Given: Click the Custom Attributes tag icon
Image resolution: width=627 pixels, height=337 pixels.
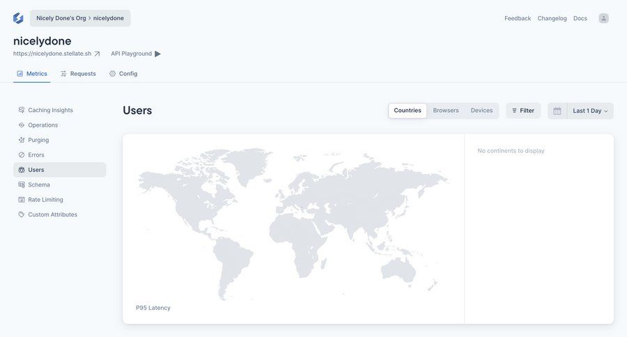Looking at the screenshot, I should coord(22,214).
